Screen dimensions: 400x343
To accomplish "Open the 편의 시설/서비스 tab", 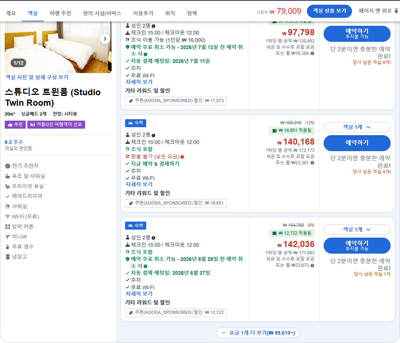I will (102, 13).
